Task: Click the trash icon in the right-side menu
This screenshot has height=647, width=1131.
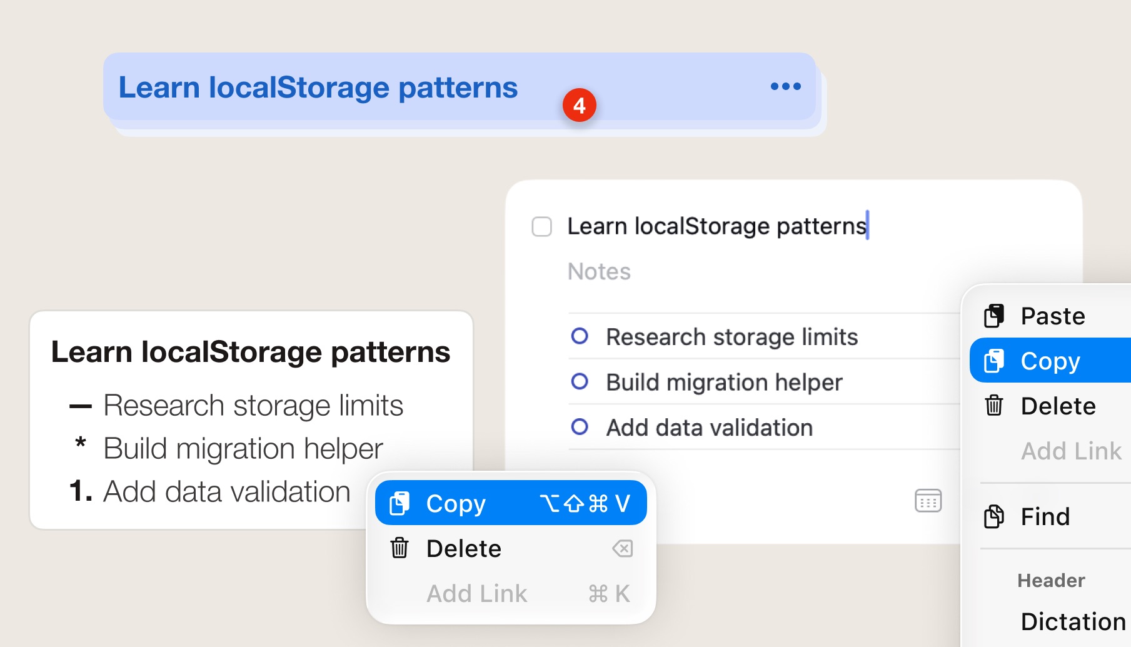Action: tap(995, 406)
